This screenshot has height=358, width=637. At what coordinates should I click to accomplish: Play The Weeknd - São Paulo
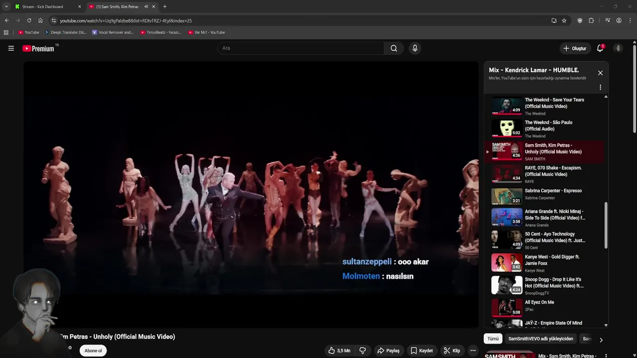tap(545, 128)
